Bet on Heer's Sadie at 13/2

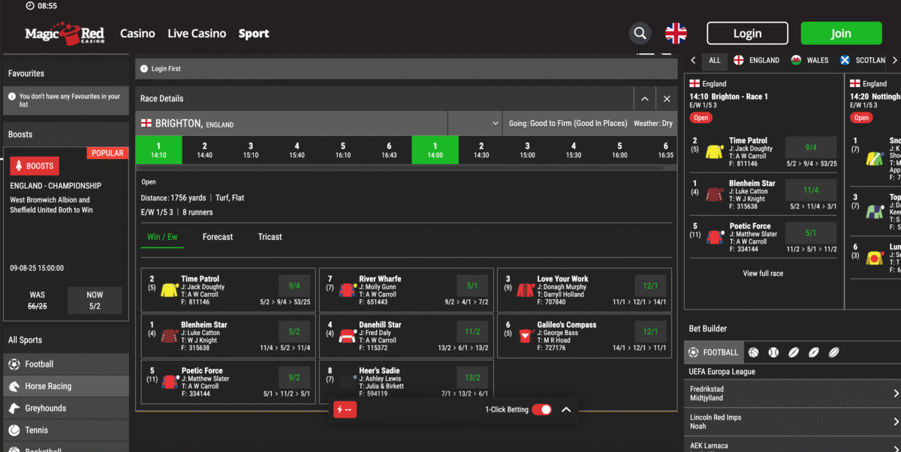[x=472, y=378]
